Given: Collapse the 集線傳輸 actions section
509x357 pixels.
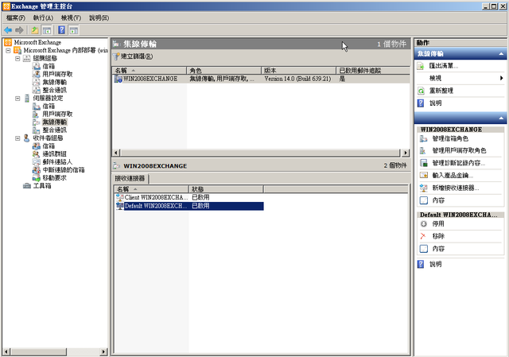Looking at the screenshot, I should pos(501,54).
